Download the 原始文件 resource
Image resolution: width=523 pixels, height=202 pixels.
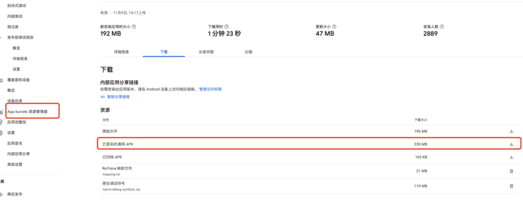pyautogui.click(x=511, y=131)
